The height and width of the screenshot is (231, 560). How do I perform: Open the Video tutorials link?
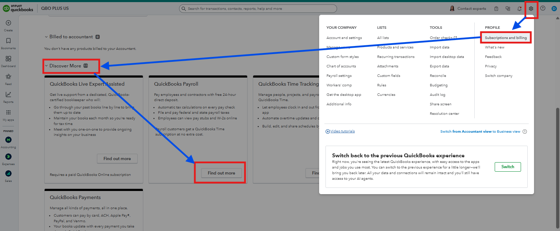(x=343, y=131)
